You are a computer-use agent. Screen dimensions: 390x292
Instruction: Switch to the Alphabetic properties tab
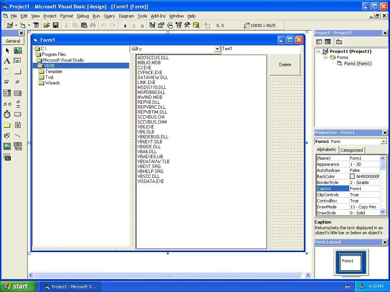click(326, 149)
